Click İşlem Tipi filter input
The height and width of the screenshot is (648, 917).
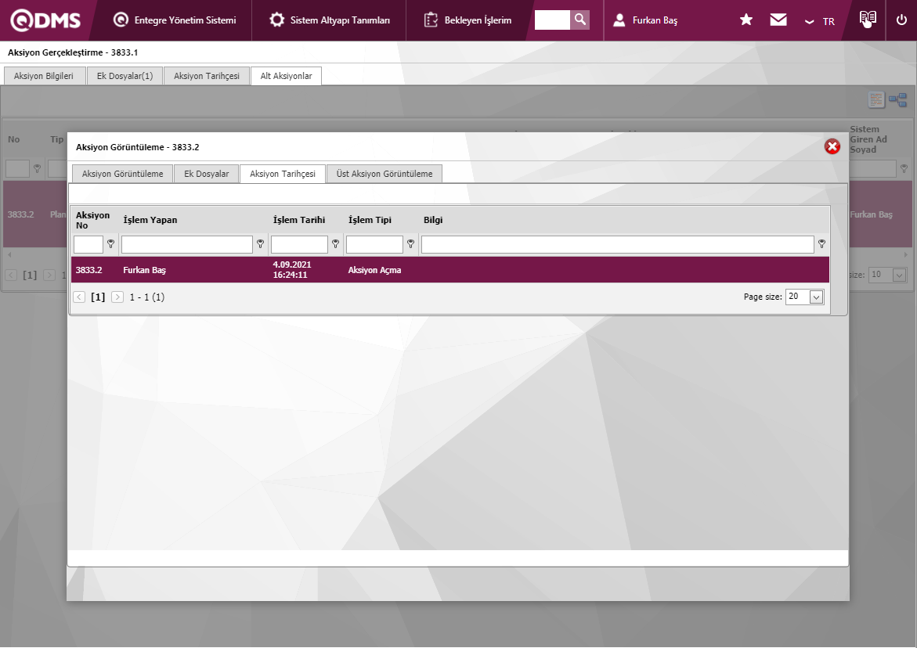point(374,244)
